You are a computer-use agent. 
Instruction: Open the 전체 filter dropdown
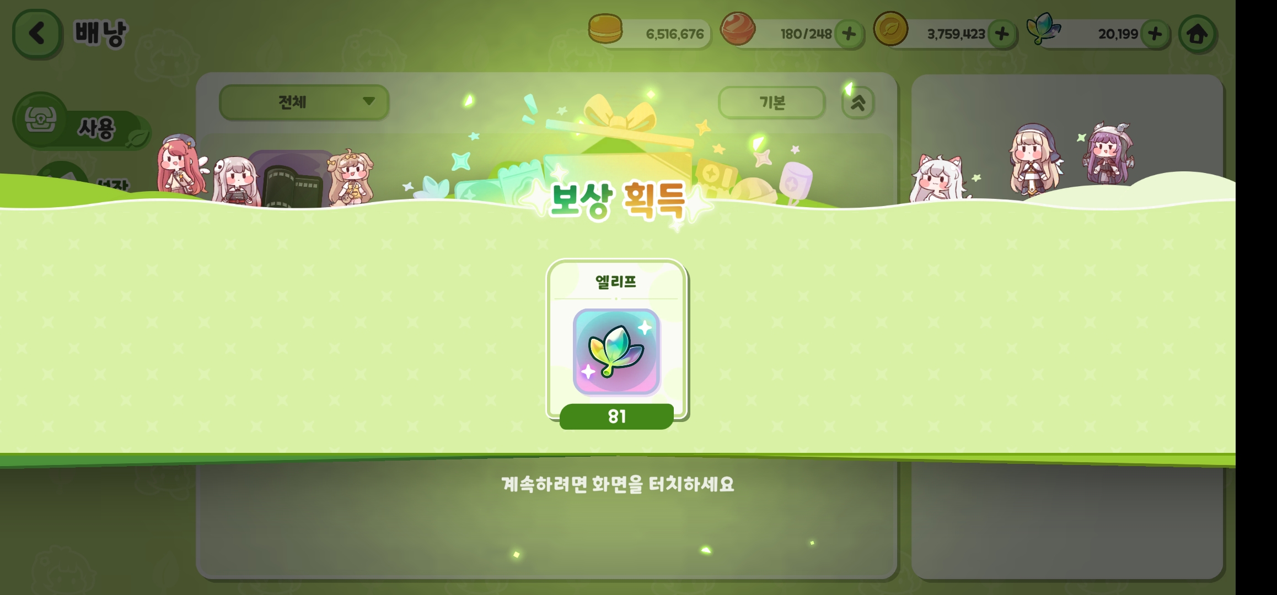click(304, 102)
